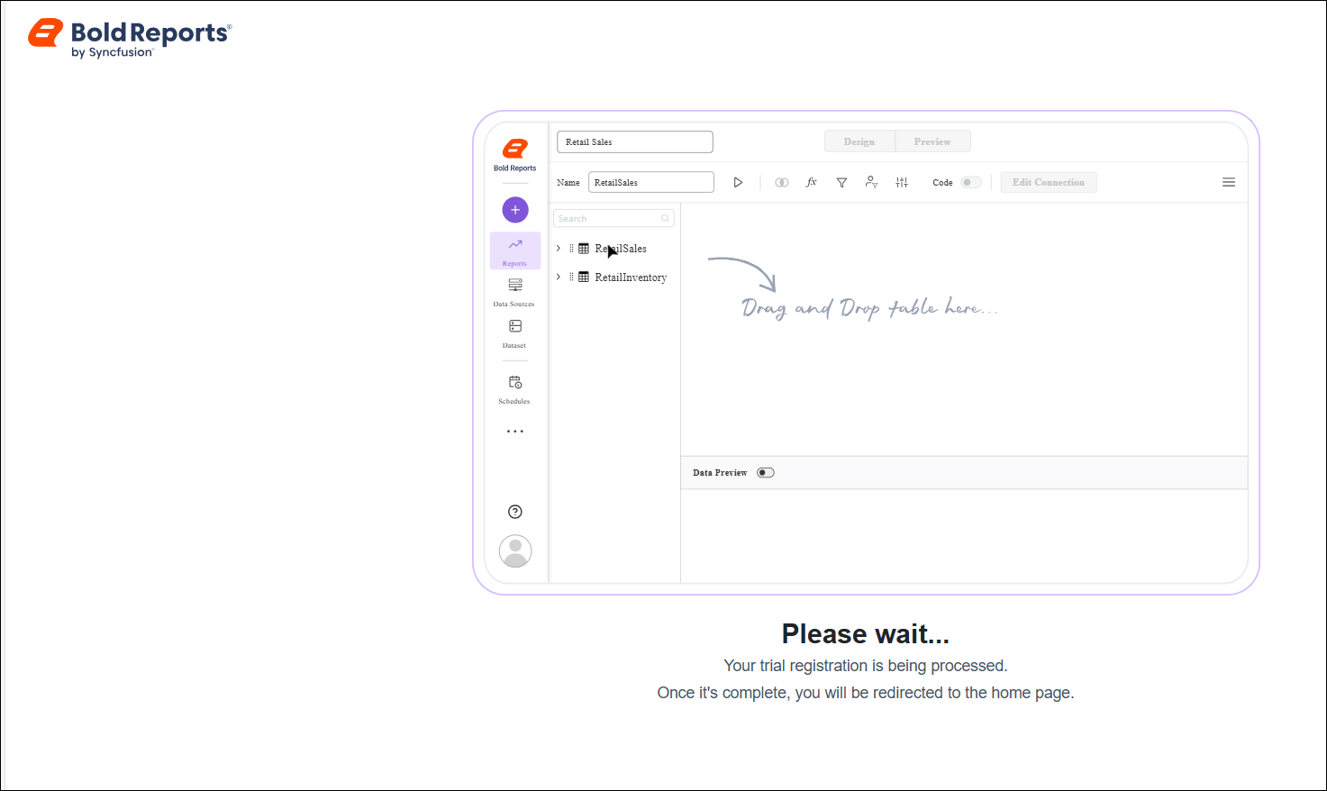Click the Bold Reports sidebar logo icon
1327x791 pixels.
coord(514,149)
